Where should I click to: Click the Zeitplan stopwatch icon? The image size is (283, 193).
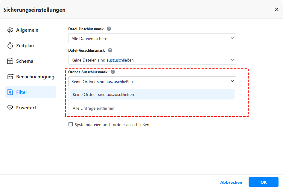coord(10,46)
